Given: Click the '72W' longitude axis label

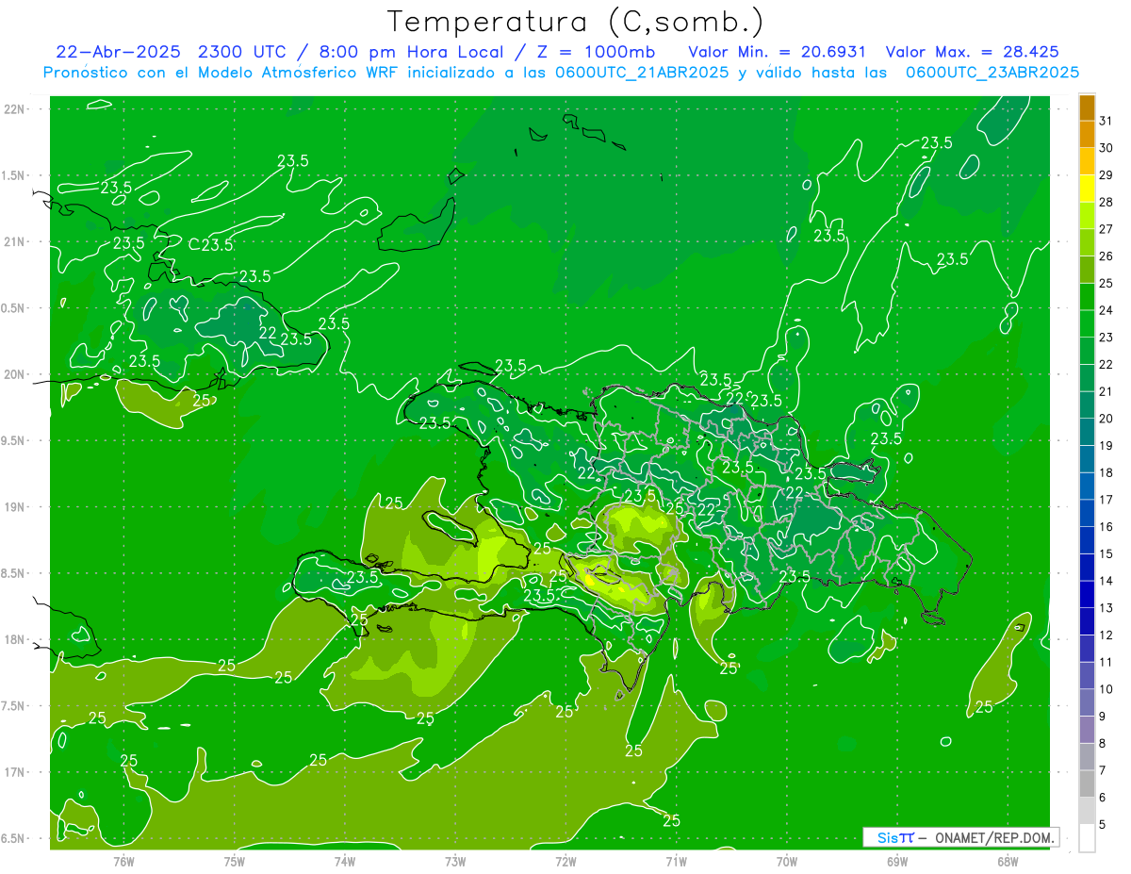Looking at the screenshot, I should pos(565,861).
